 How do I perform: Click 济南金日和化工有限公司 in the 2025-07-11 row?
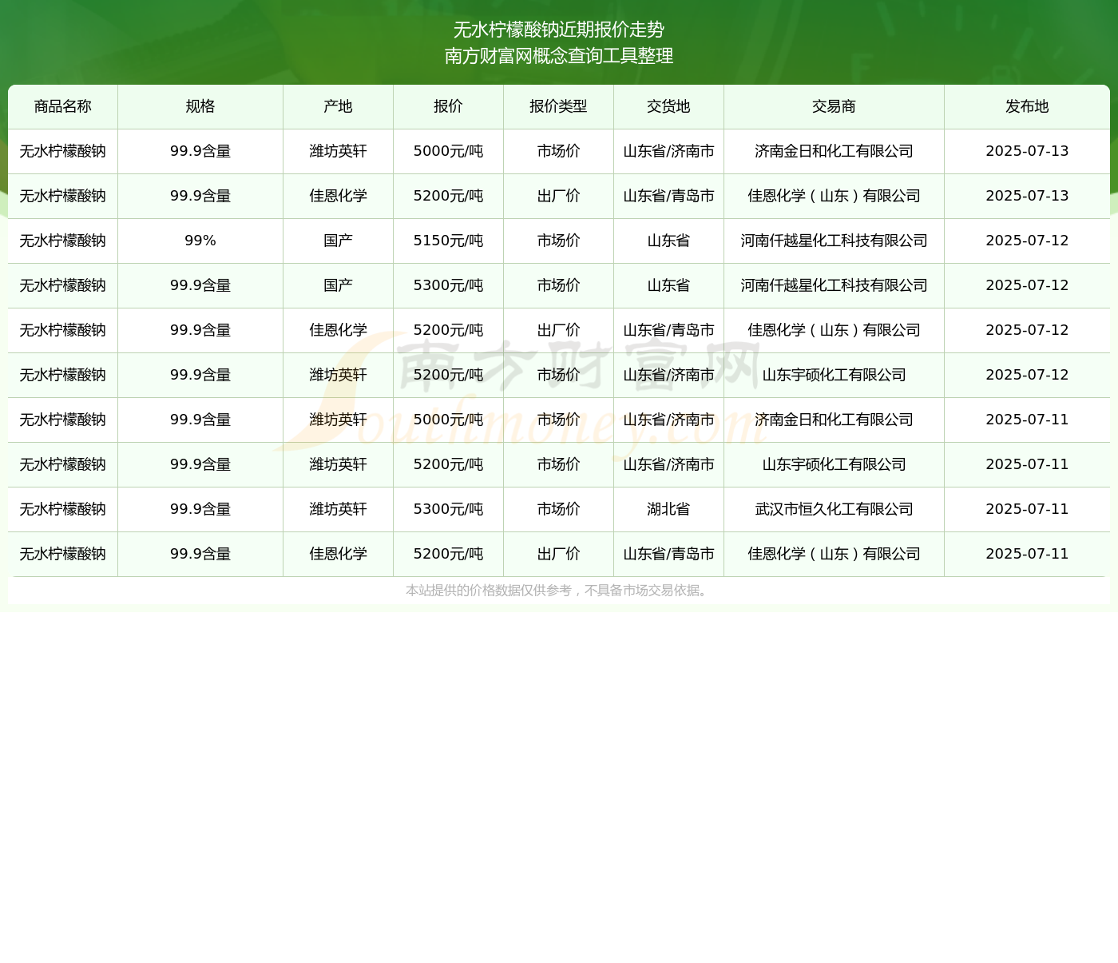coord(835,420)
